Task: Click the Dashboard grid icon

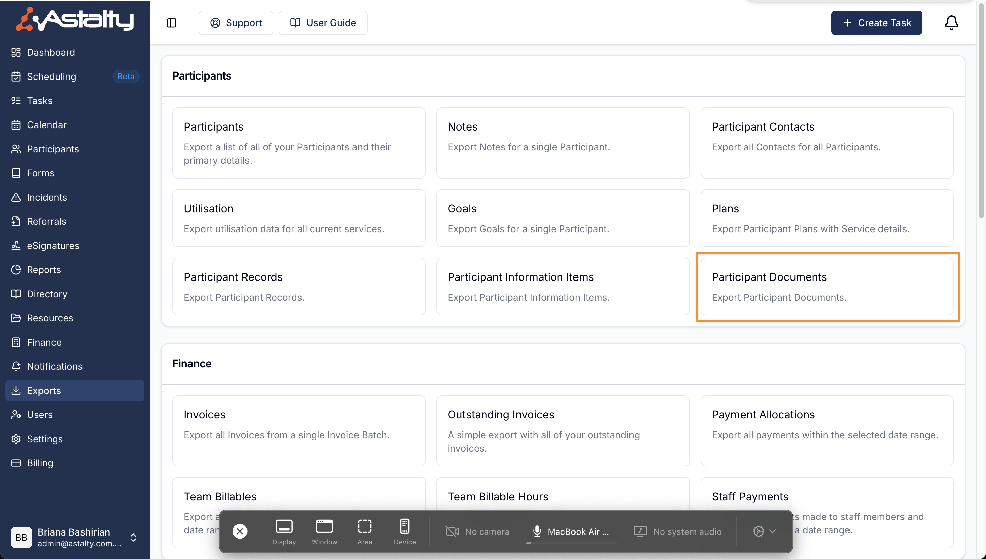Action: coord(16,52)
